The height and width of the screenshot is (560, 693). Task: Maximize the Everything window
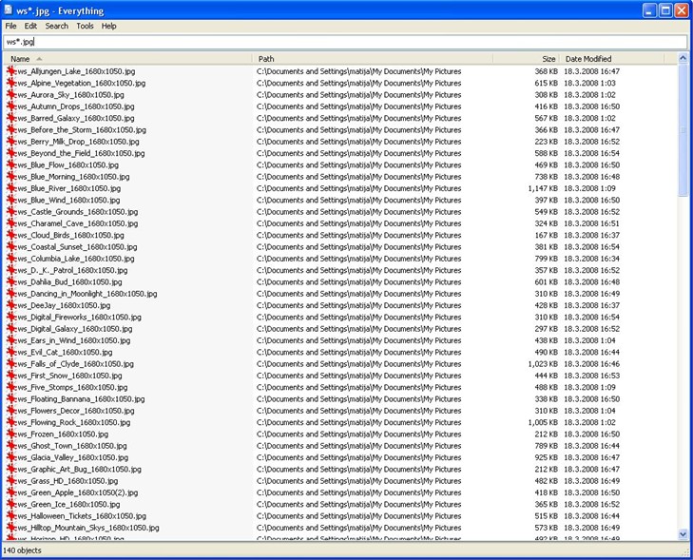point(665,10)
